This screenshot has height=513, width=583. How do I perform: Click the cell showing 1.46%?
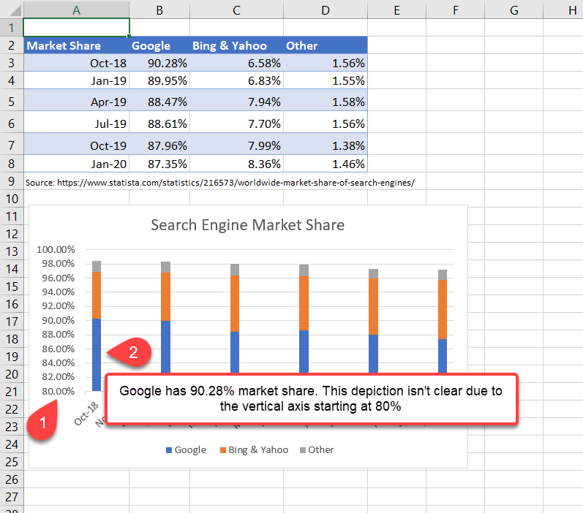click(x=326, y=164)
